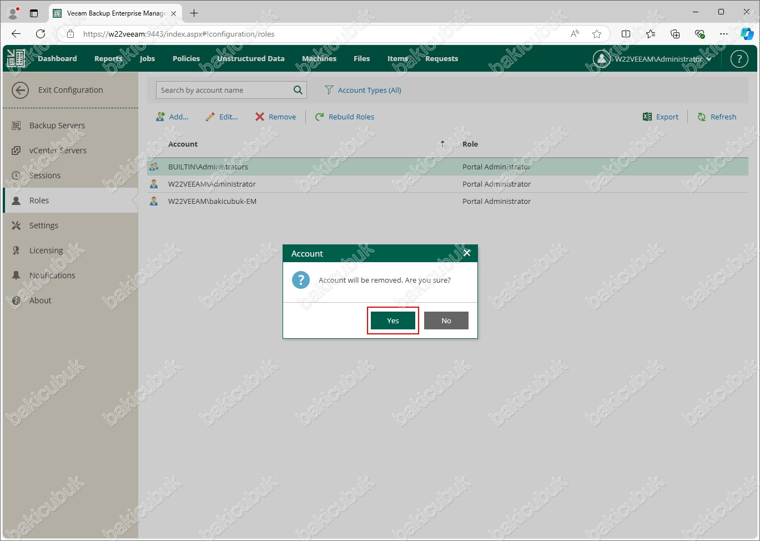Viewport: 760px width, 541px height.
Task: Switch to the Files tab
Action: [361, 58]
